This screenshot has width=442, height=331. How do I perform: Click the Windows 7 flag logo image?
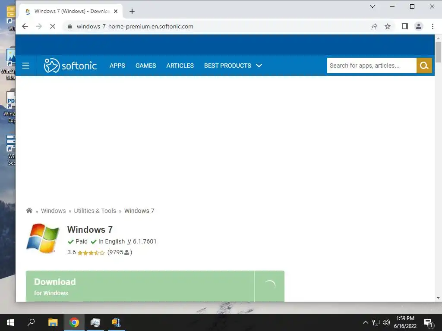pyautogui.click(x=43, y=238)
